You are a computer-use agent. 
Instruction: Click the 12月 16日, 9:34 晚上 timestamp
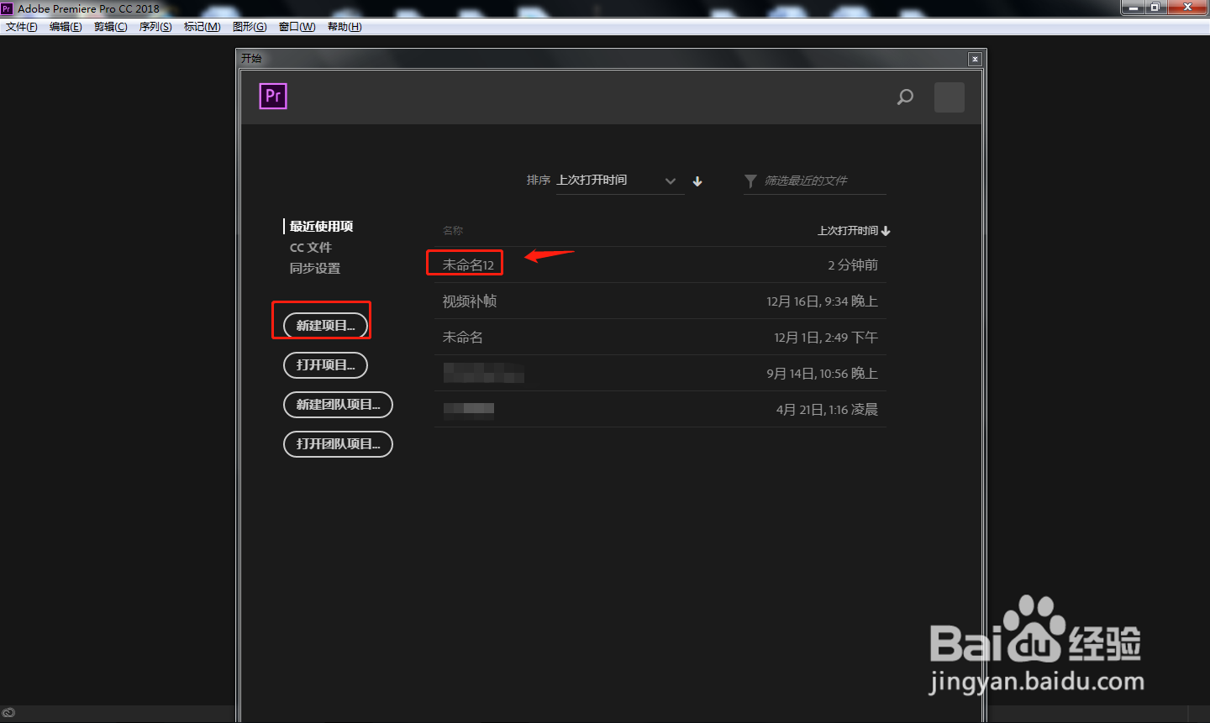click(823, 301)
